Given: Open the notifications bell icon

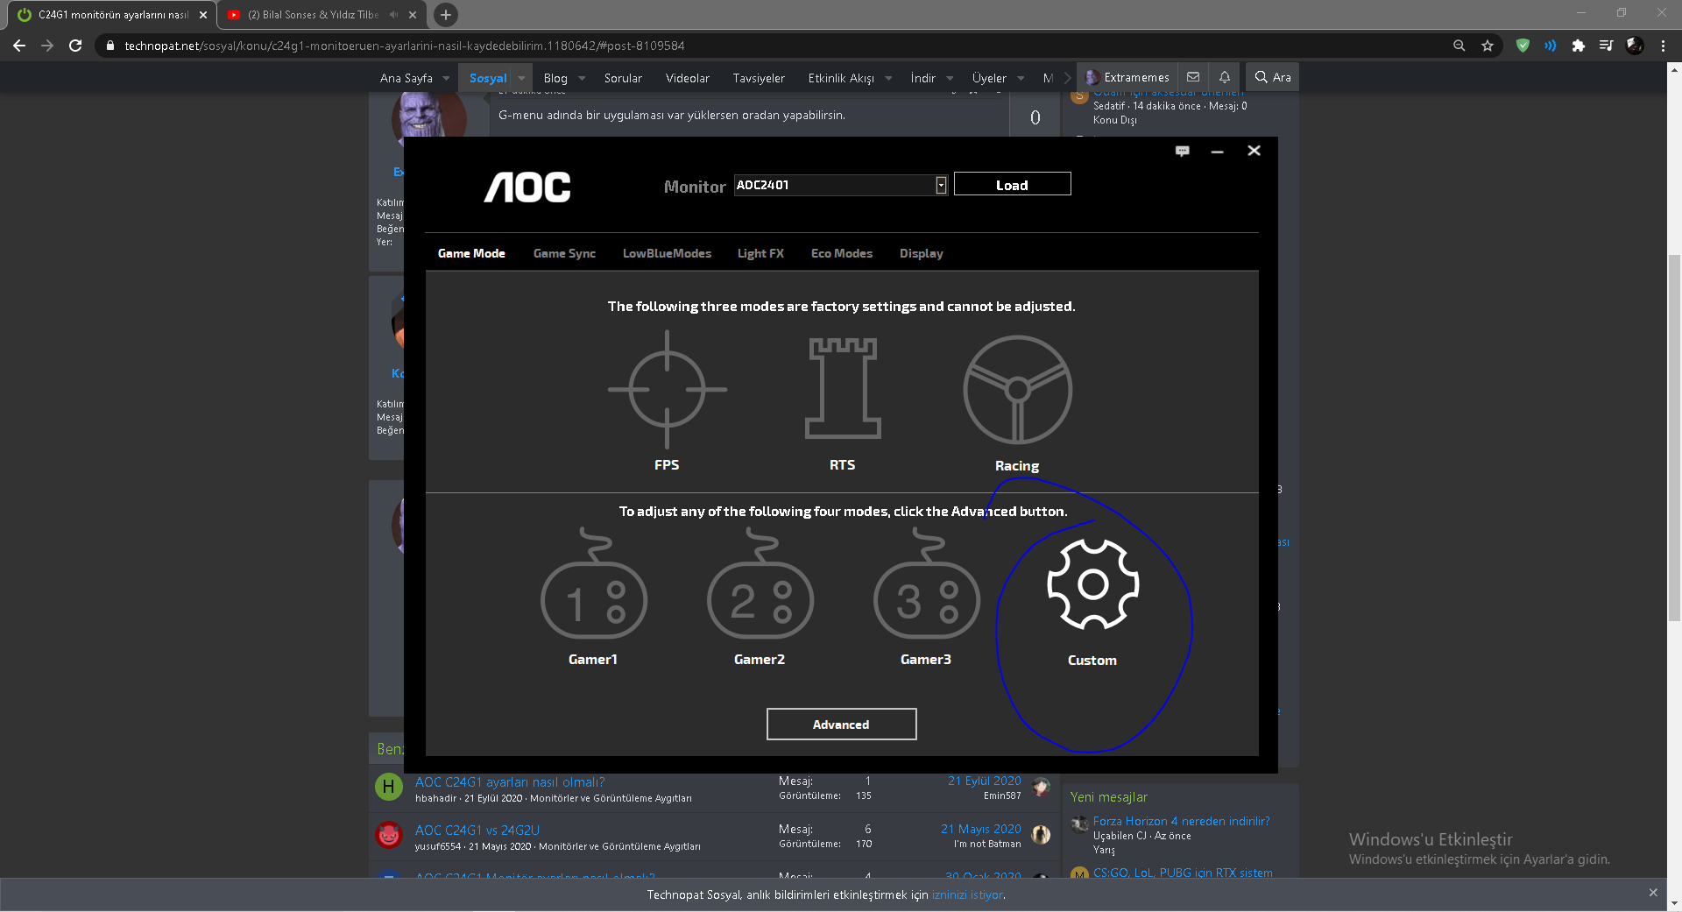Looking at the screenshot, I should click(1225, 77).
